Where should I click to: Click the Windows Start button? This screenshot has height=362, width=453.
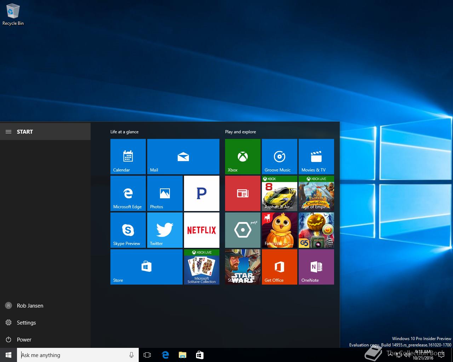point(8,355)
